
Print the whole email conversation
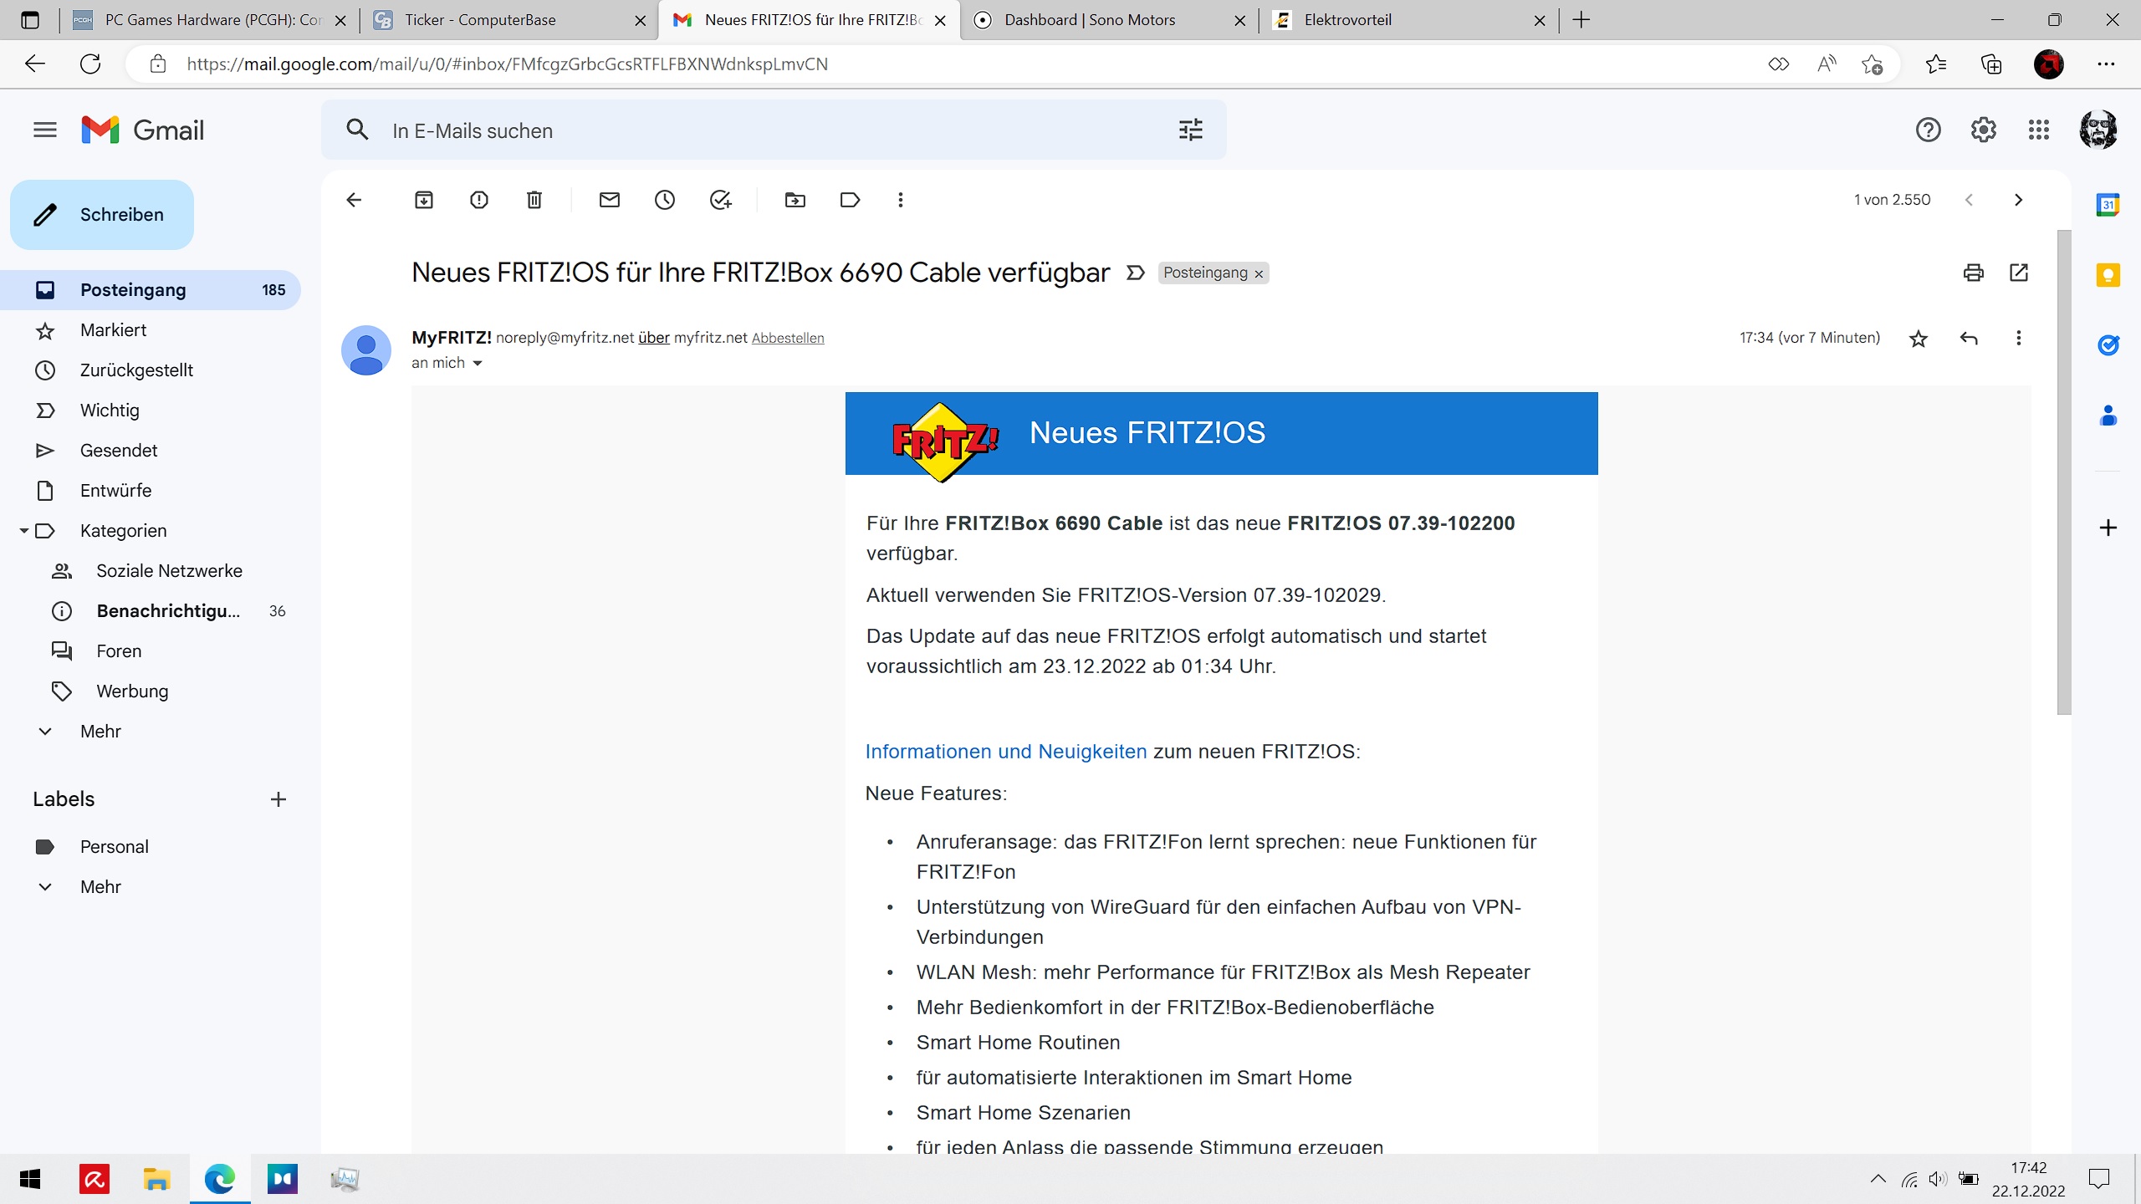pyautogui.click(x=1973, y=273)
